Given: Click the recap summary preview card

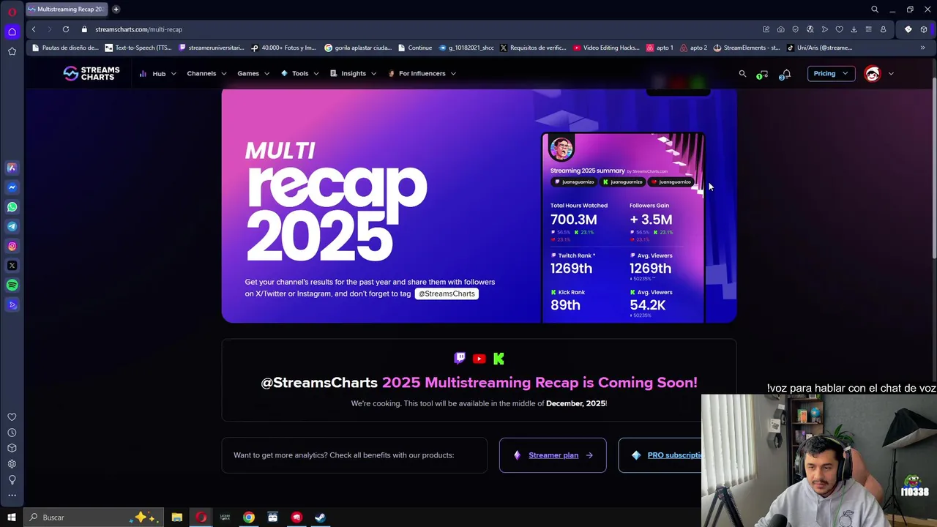Looking at the screenshot, I should tap(623, 228).
